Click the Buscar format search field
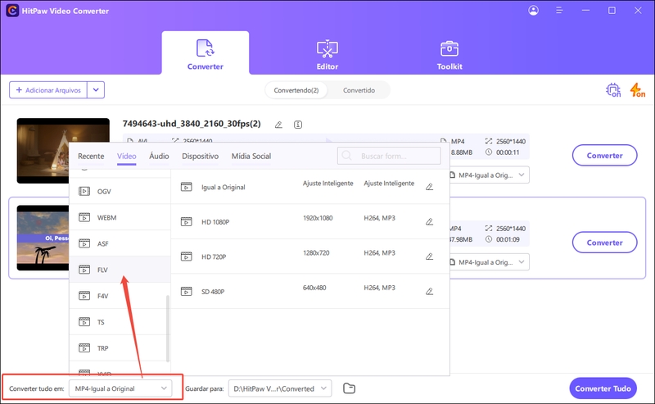Image resolution: width=655 pixels, height=404 pixels. [389, 156]
